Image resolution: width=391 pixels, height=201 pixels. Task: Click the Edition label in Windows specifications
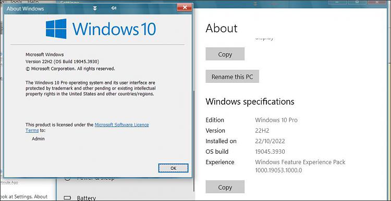(215, 120)
